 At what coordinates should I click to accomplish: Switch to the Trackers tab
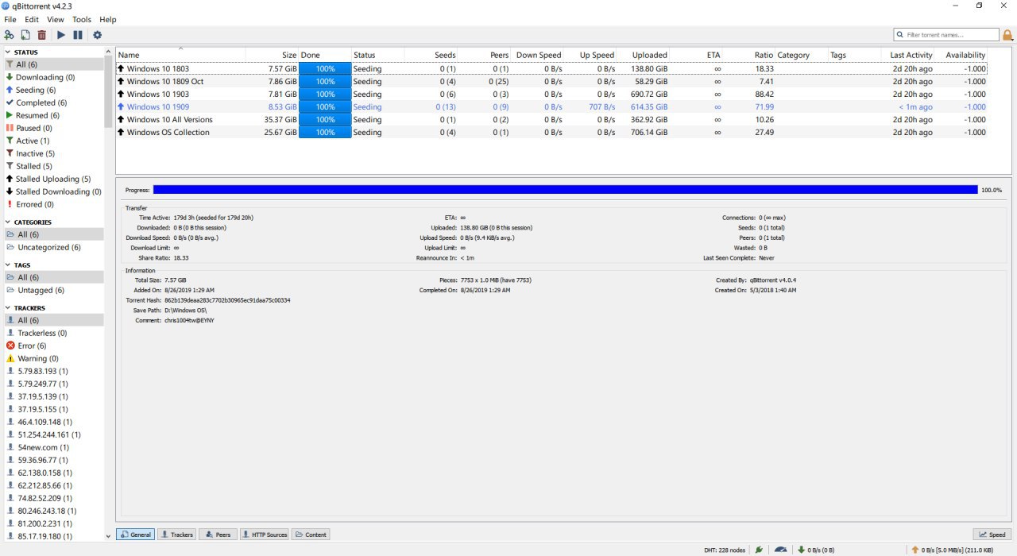tap(176, 535)
